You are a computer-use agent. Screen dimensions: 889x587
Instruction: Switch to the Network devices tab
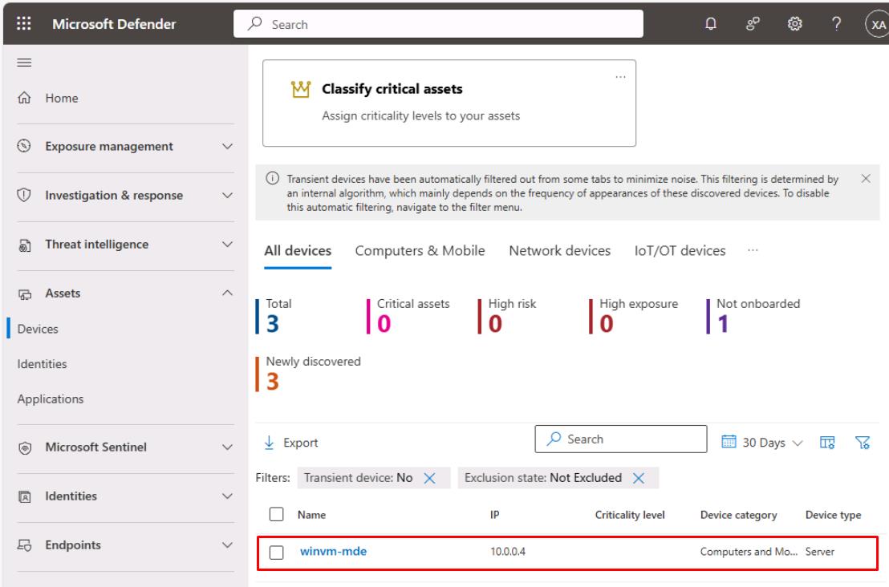[559, 251]
